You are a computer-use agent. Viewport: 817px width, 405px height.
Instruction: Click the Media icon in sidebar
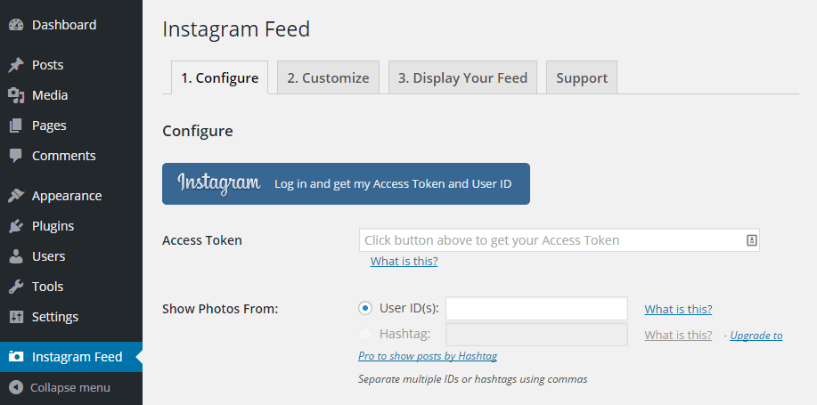(x=16, y=95)
